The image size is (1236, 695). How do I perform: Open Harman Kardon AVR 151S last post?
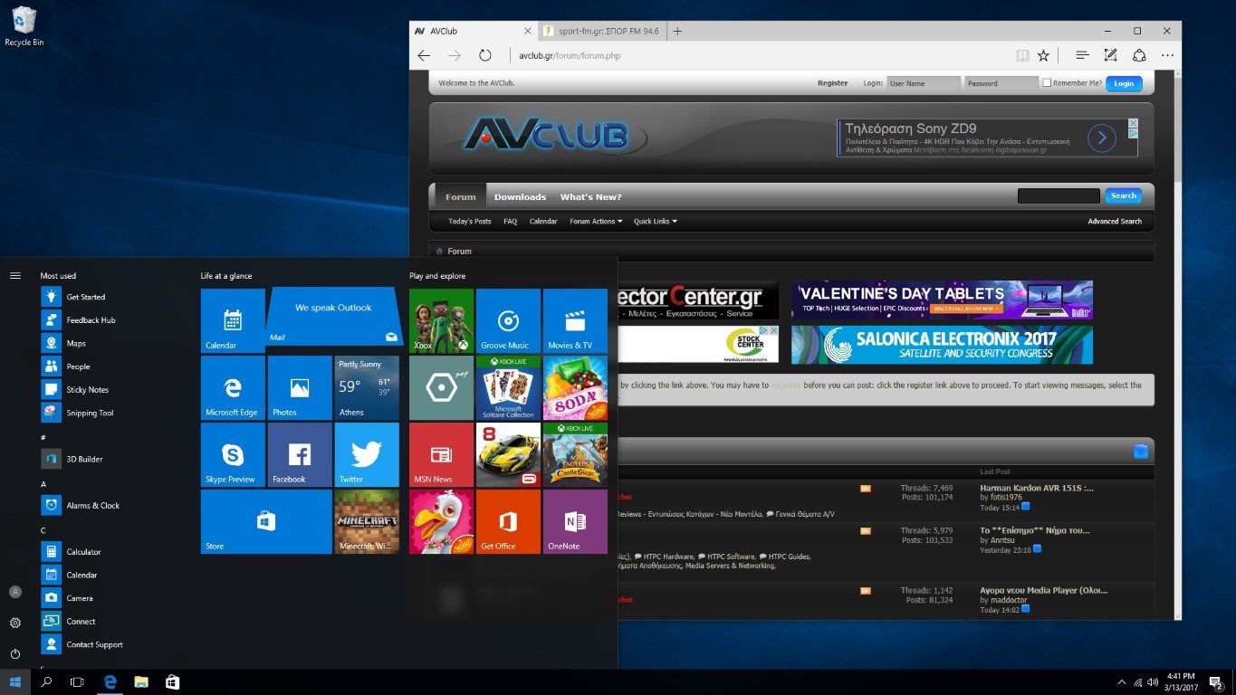click(x=1037, y=488)
